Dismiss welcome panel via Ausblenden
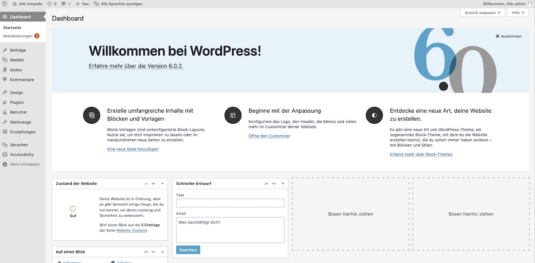The width and height of the screenshot is (535, 263). [x=509, y=36]
